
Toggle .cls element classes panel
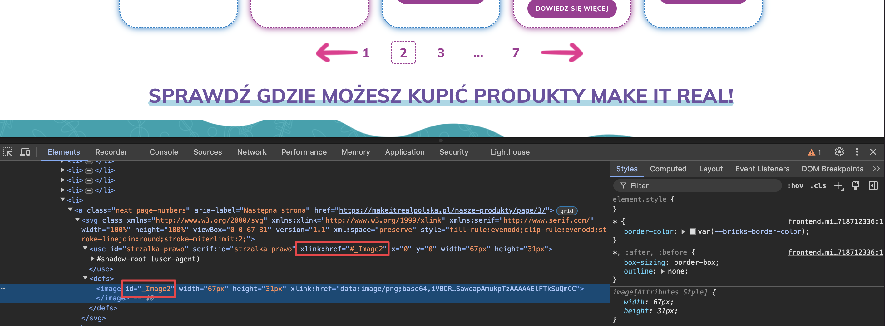(x=818, y=186)
